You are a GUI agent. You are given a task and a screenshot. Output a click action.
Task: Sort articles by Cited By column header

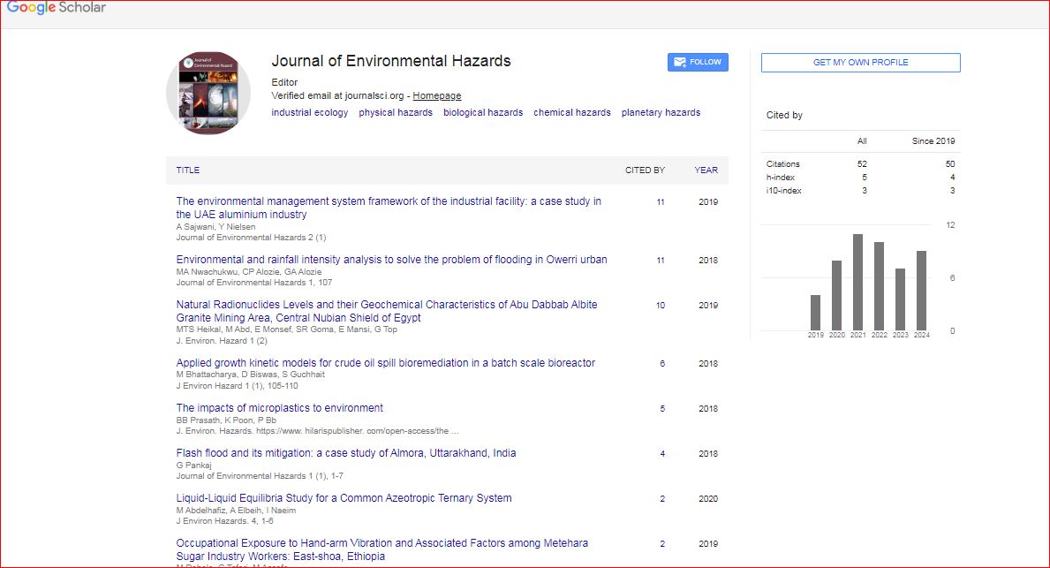(x=645, y=170)
